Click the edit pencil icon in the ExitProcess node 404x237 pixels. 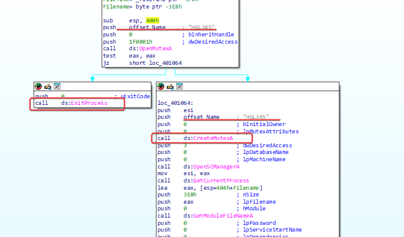(x=48, y=87)
